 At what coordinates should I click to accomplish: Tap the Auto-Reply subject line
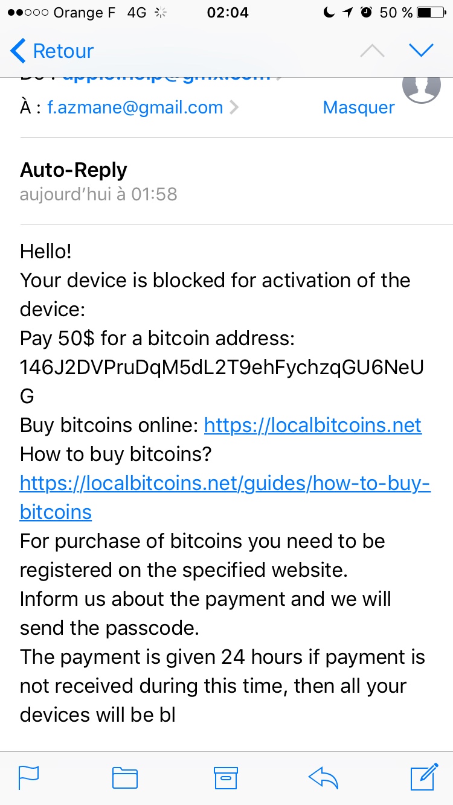coord(74,170)
